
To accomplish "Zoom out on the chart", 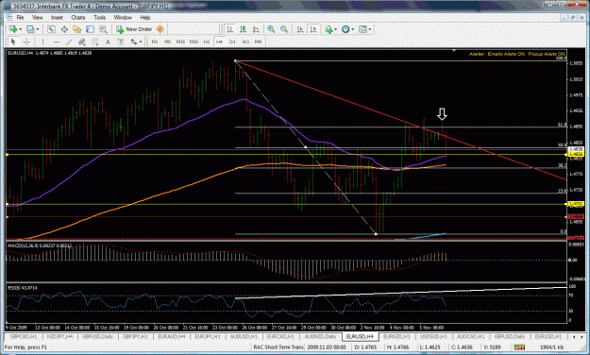I will (284, 29).
